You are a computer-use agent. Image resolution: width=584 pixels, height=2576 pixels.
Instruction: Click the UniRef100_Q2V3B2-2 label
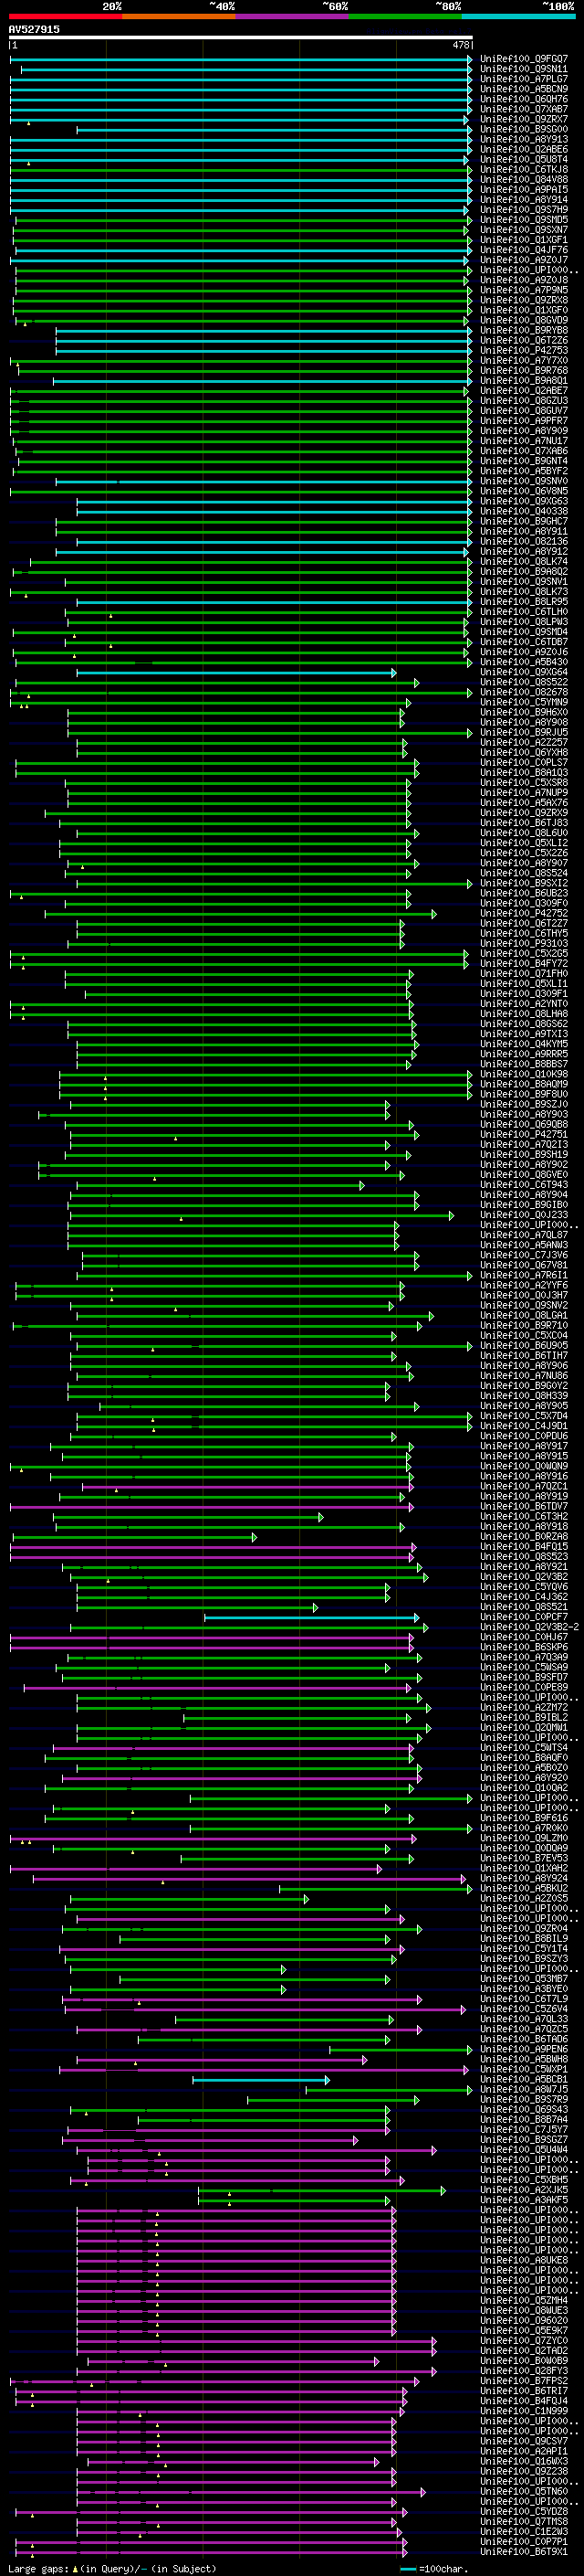pyautogui.click(x=529, y=1626)
